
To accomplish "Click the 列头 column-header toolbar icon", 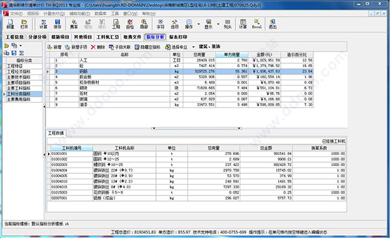I will pos(227,24).
